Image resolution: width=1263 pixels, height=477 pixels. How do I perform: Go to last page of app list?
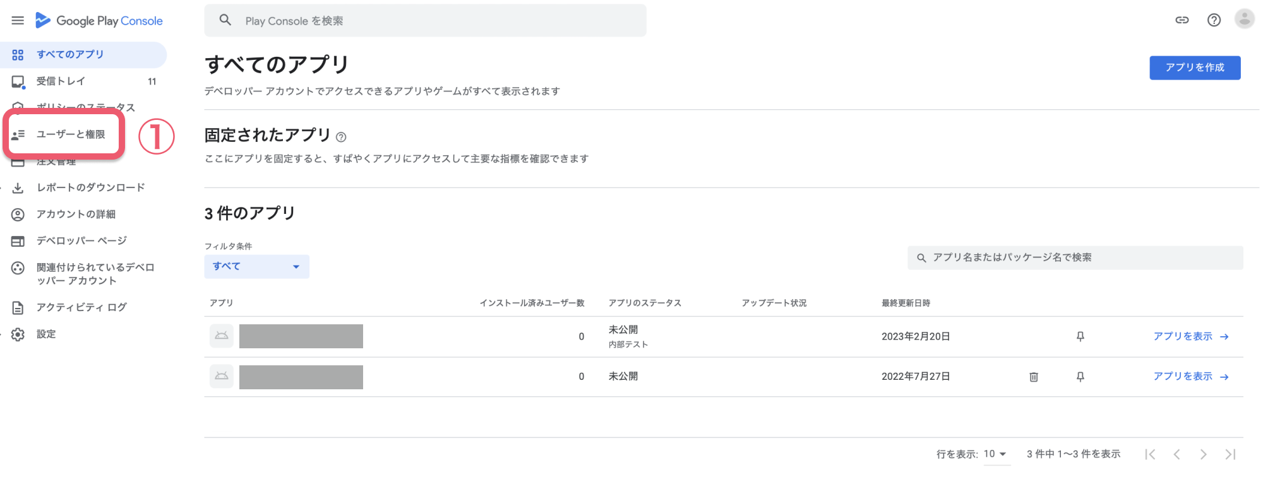1230,454
